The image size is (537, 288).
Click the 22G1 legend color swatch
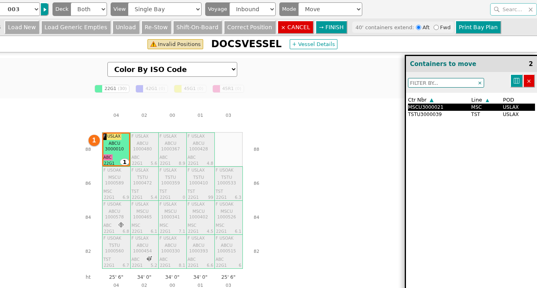click(x=99, y=89)
